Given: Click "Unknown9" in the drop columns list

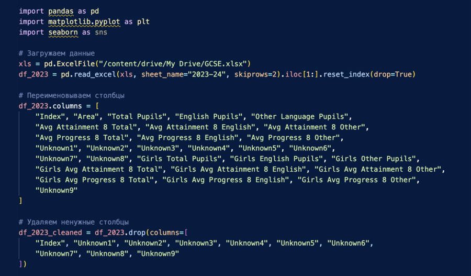Looking at the screenshot, I should coord(158,253).
